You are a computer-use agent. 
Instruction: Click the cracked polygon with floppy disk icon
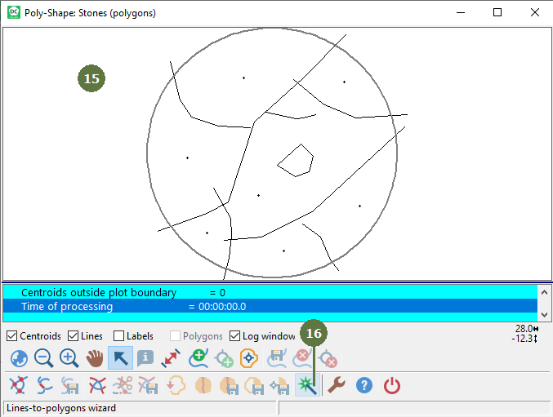coord(229,386)
